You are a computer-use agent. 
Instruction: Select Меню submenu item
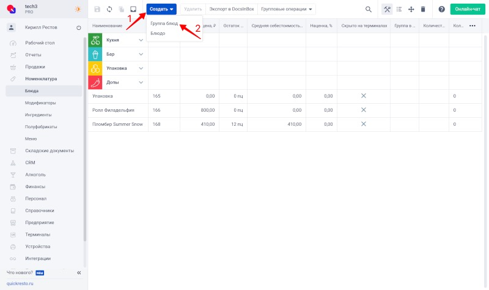(31, 139)
